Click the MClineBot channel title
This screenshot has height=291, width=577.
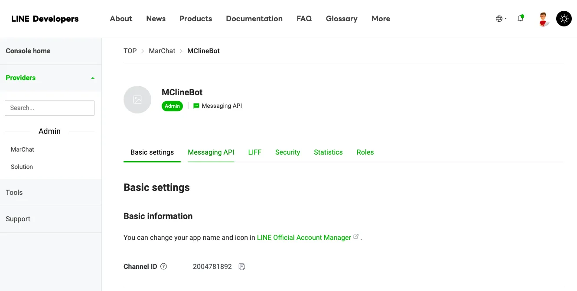[x=182, y=92]
